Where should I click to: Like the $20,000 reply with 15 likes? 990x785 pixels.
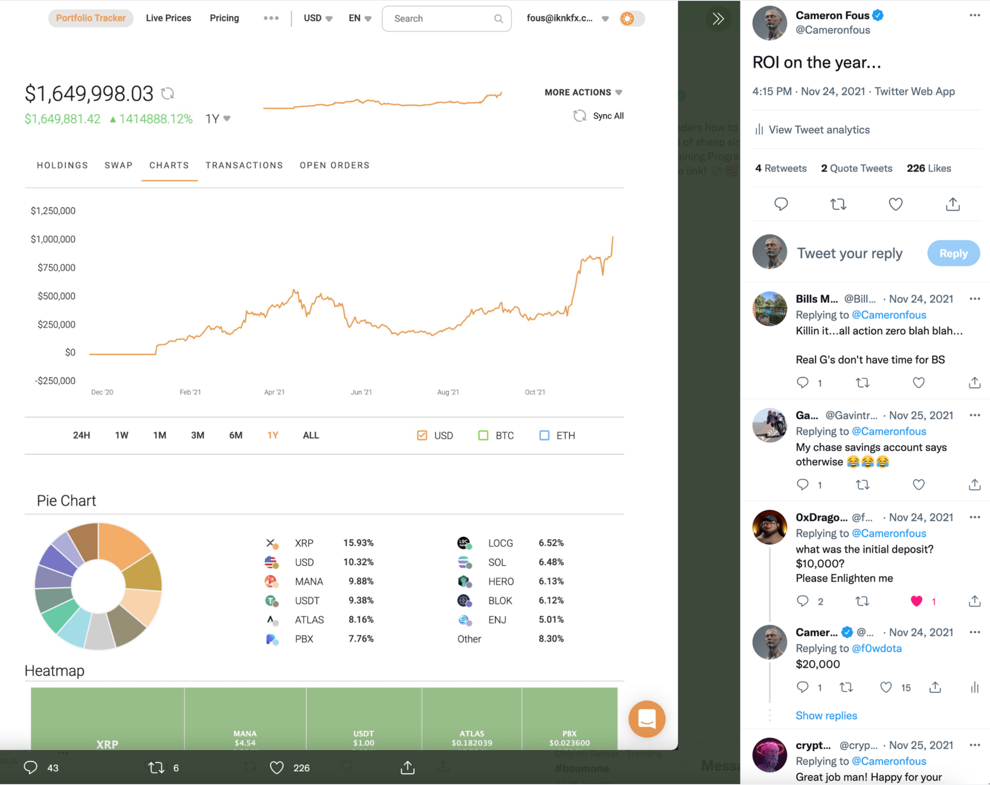coord(885,687)
